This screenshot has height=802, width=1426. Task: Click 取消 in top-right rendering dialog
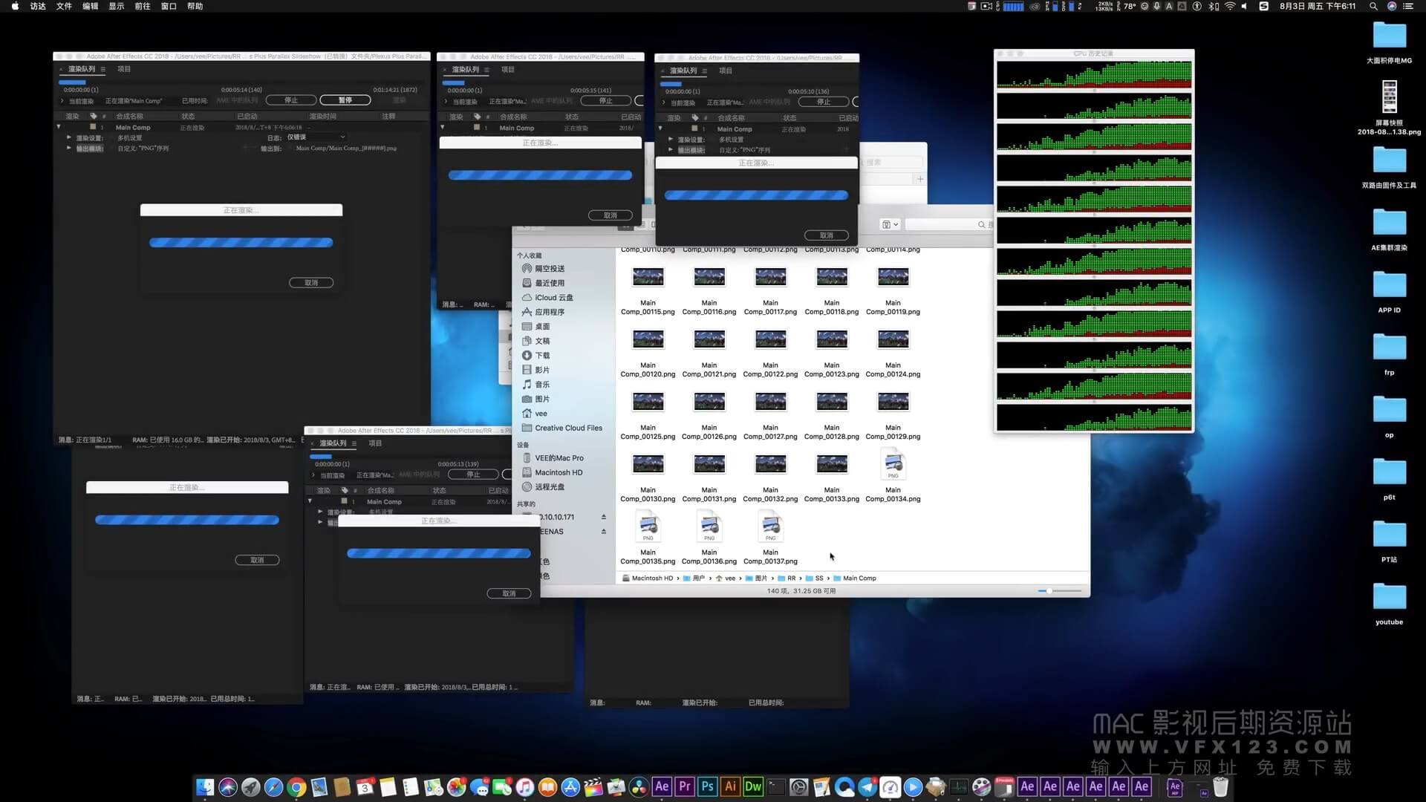827,235
